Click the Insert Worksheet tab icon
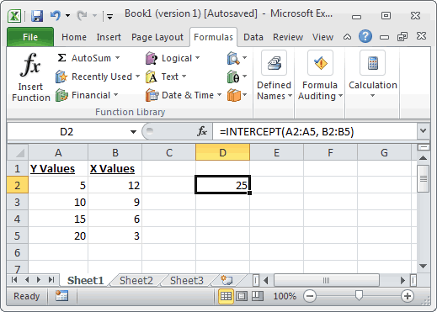This screenshot has height=312, width=437. pyautogui.click(x=226, y=280)
